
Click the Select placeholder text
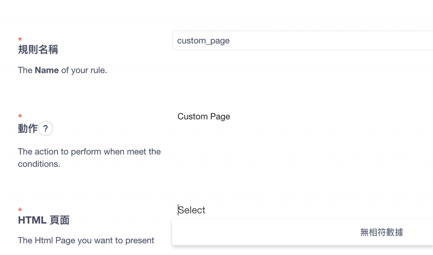tap(192, 210)
